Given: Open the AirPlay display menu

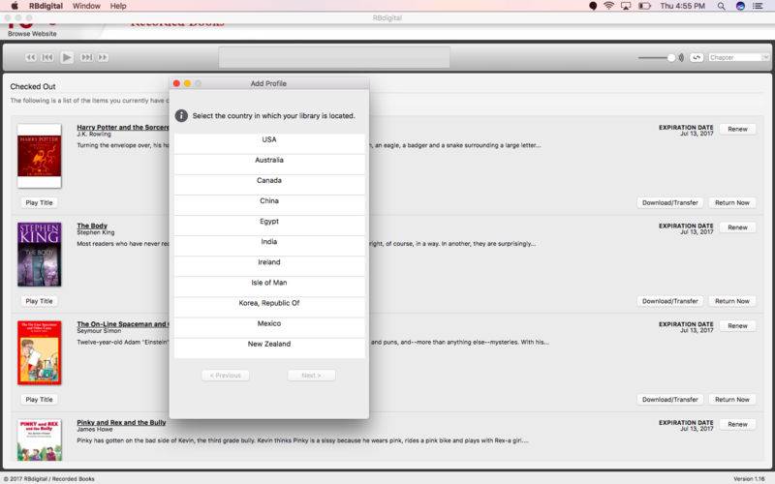Looking at the screenshot, I should (x=626, y=6).
